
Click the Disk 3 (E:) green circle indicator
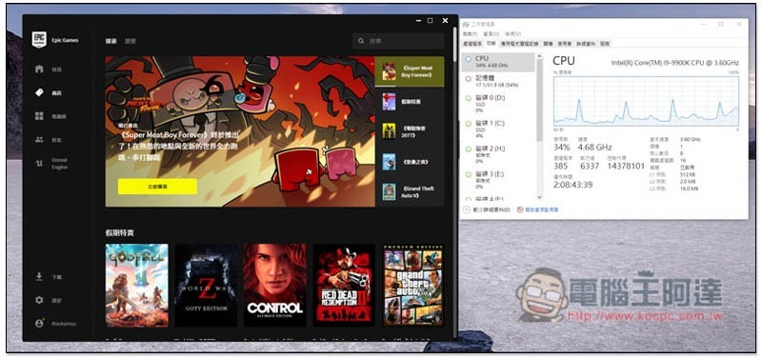click(469, 174)
